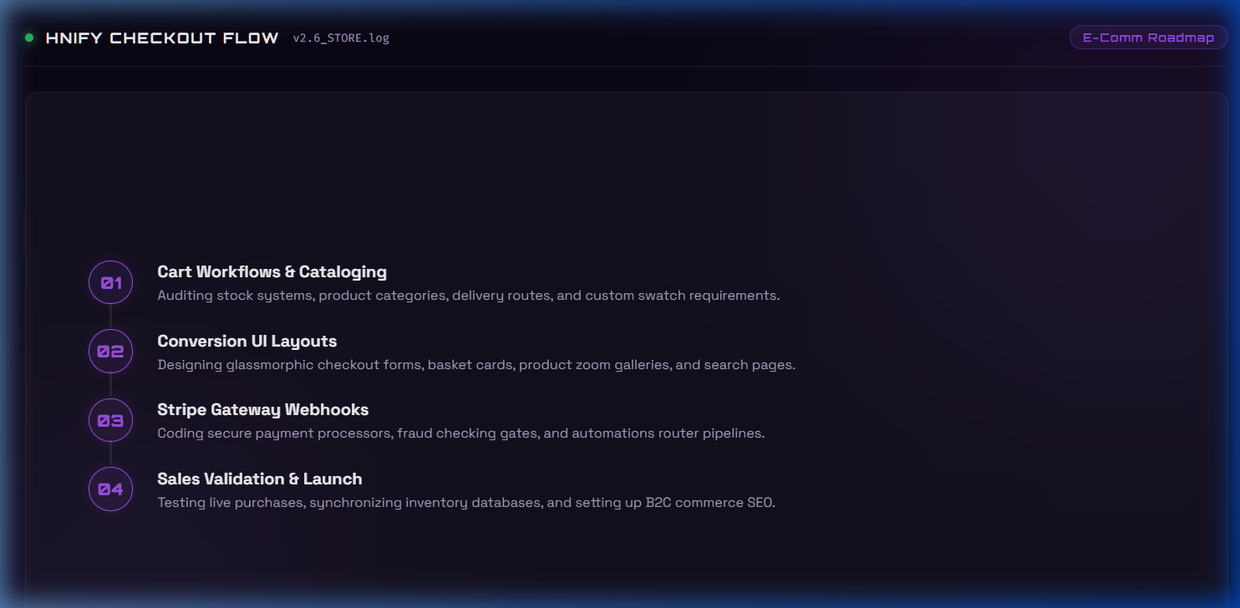1240x608 pixels.
Task: Click the description starting 'Auditing stock systems'
Action: pyautogui.click(x=469, y=296)
